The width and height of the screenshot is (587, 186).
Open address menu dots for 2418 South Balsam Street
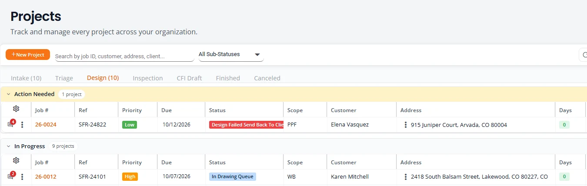406,177
